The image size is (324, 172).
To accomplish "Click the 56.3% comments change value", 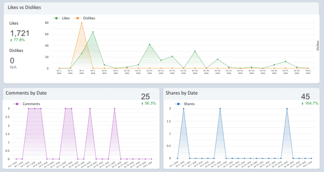I will [x=150, y=103].
